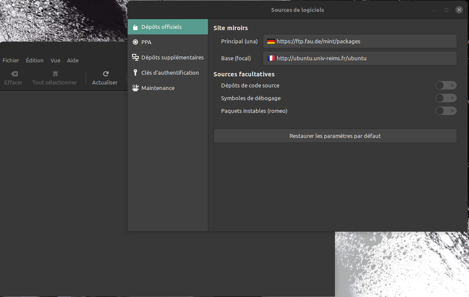Image resolution: width=469 pixels, height=297 pixels.
Task: Click the German flag on Principal mirror
Action: [x=271, y=41]
